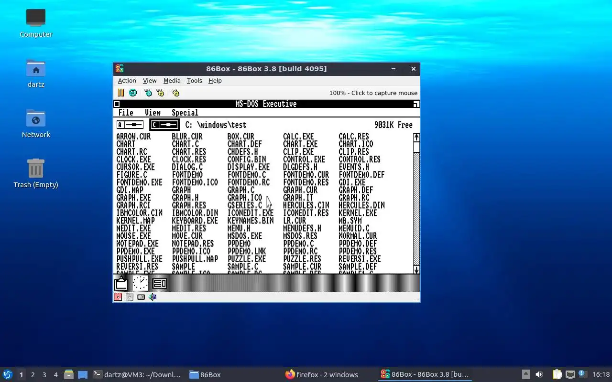Switch to workspace 2
This screenshot has width=612, height=382.
coord(33,374)
